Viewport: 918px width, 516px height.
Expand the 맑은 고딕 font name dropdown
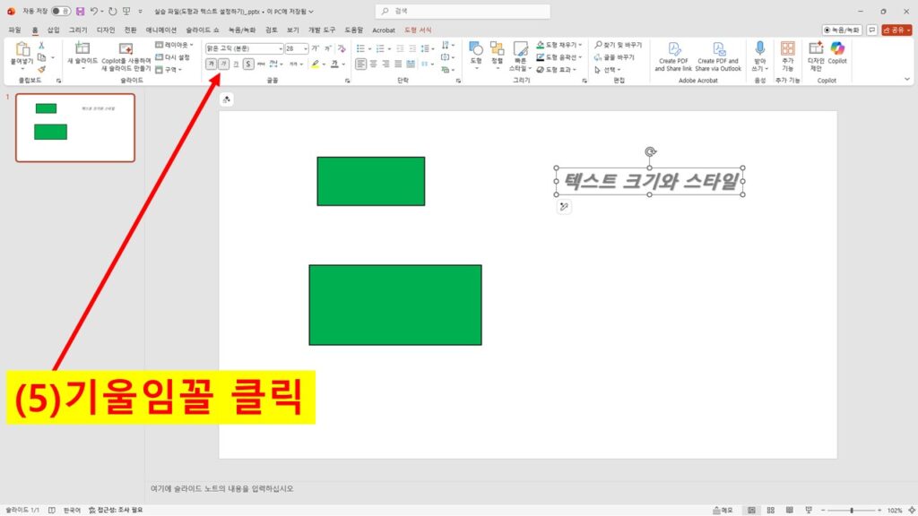coord(281,47)
